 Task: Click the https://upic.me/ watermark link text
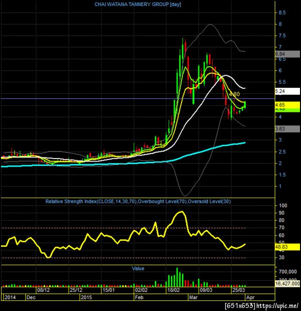pos(277,305)
